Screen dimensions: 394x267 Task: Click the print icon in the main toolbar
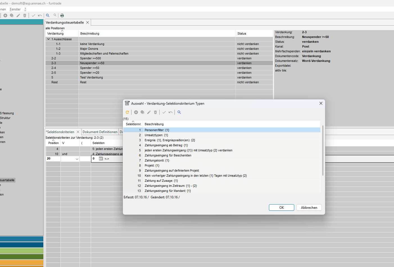(62, 15)
